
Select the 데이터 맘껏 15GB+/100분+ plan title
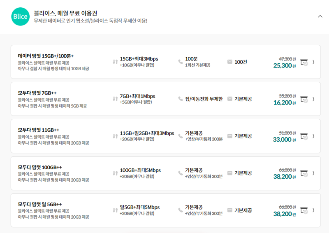click(46, 56)
